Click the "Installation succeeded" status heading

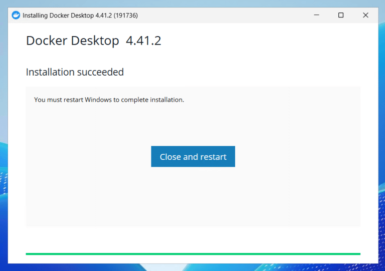[75, 72]
